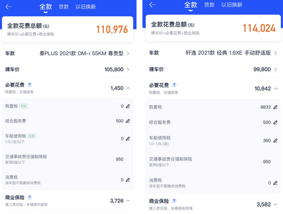This screenshot has height=214, width=283.
Task: Collapse 必要花费 10,642 section
Action: 276,88
